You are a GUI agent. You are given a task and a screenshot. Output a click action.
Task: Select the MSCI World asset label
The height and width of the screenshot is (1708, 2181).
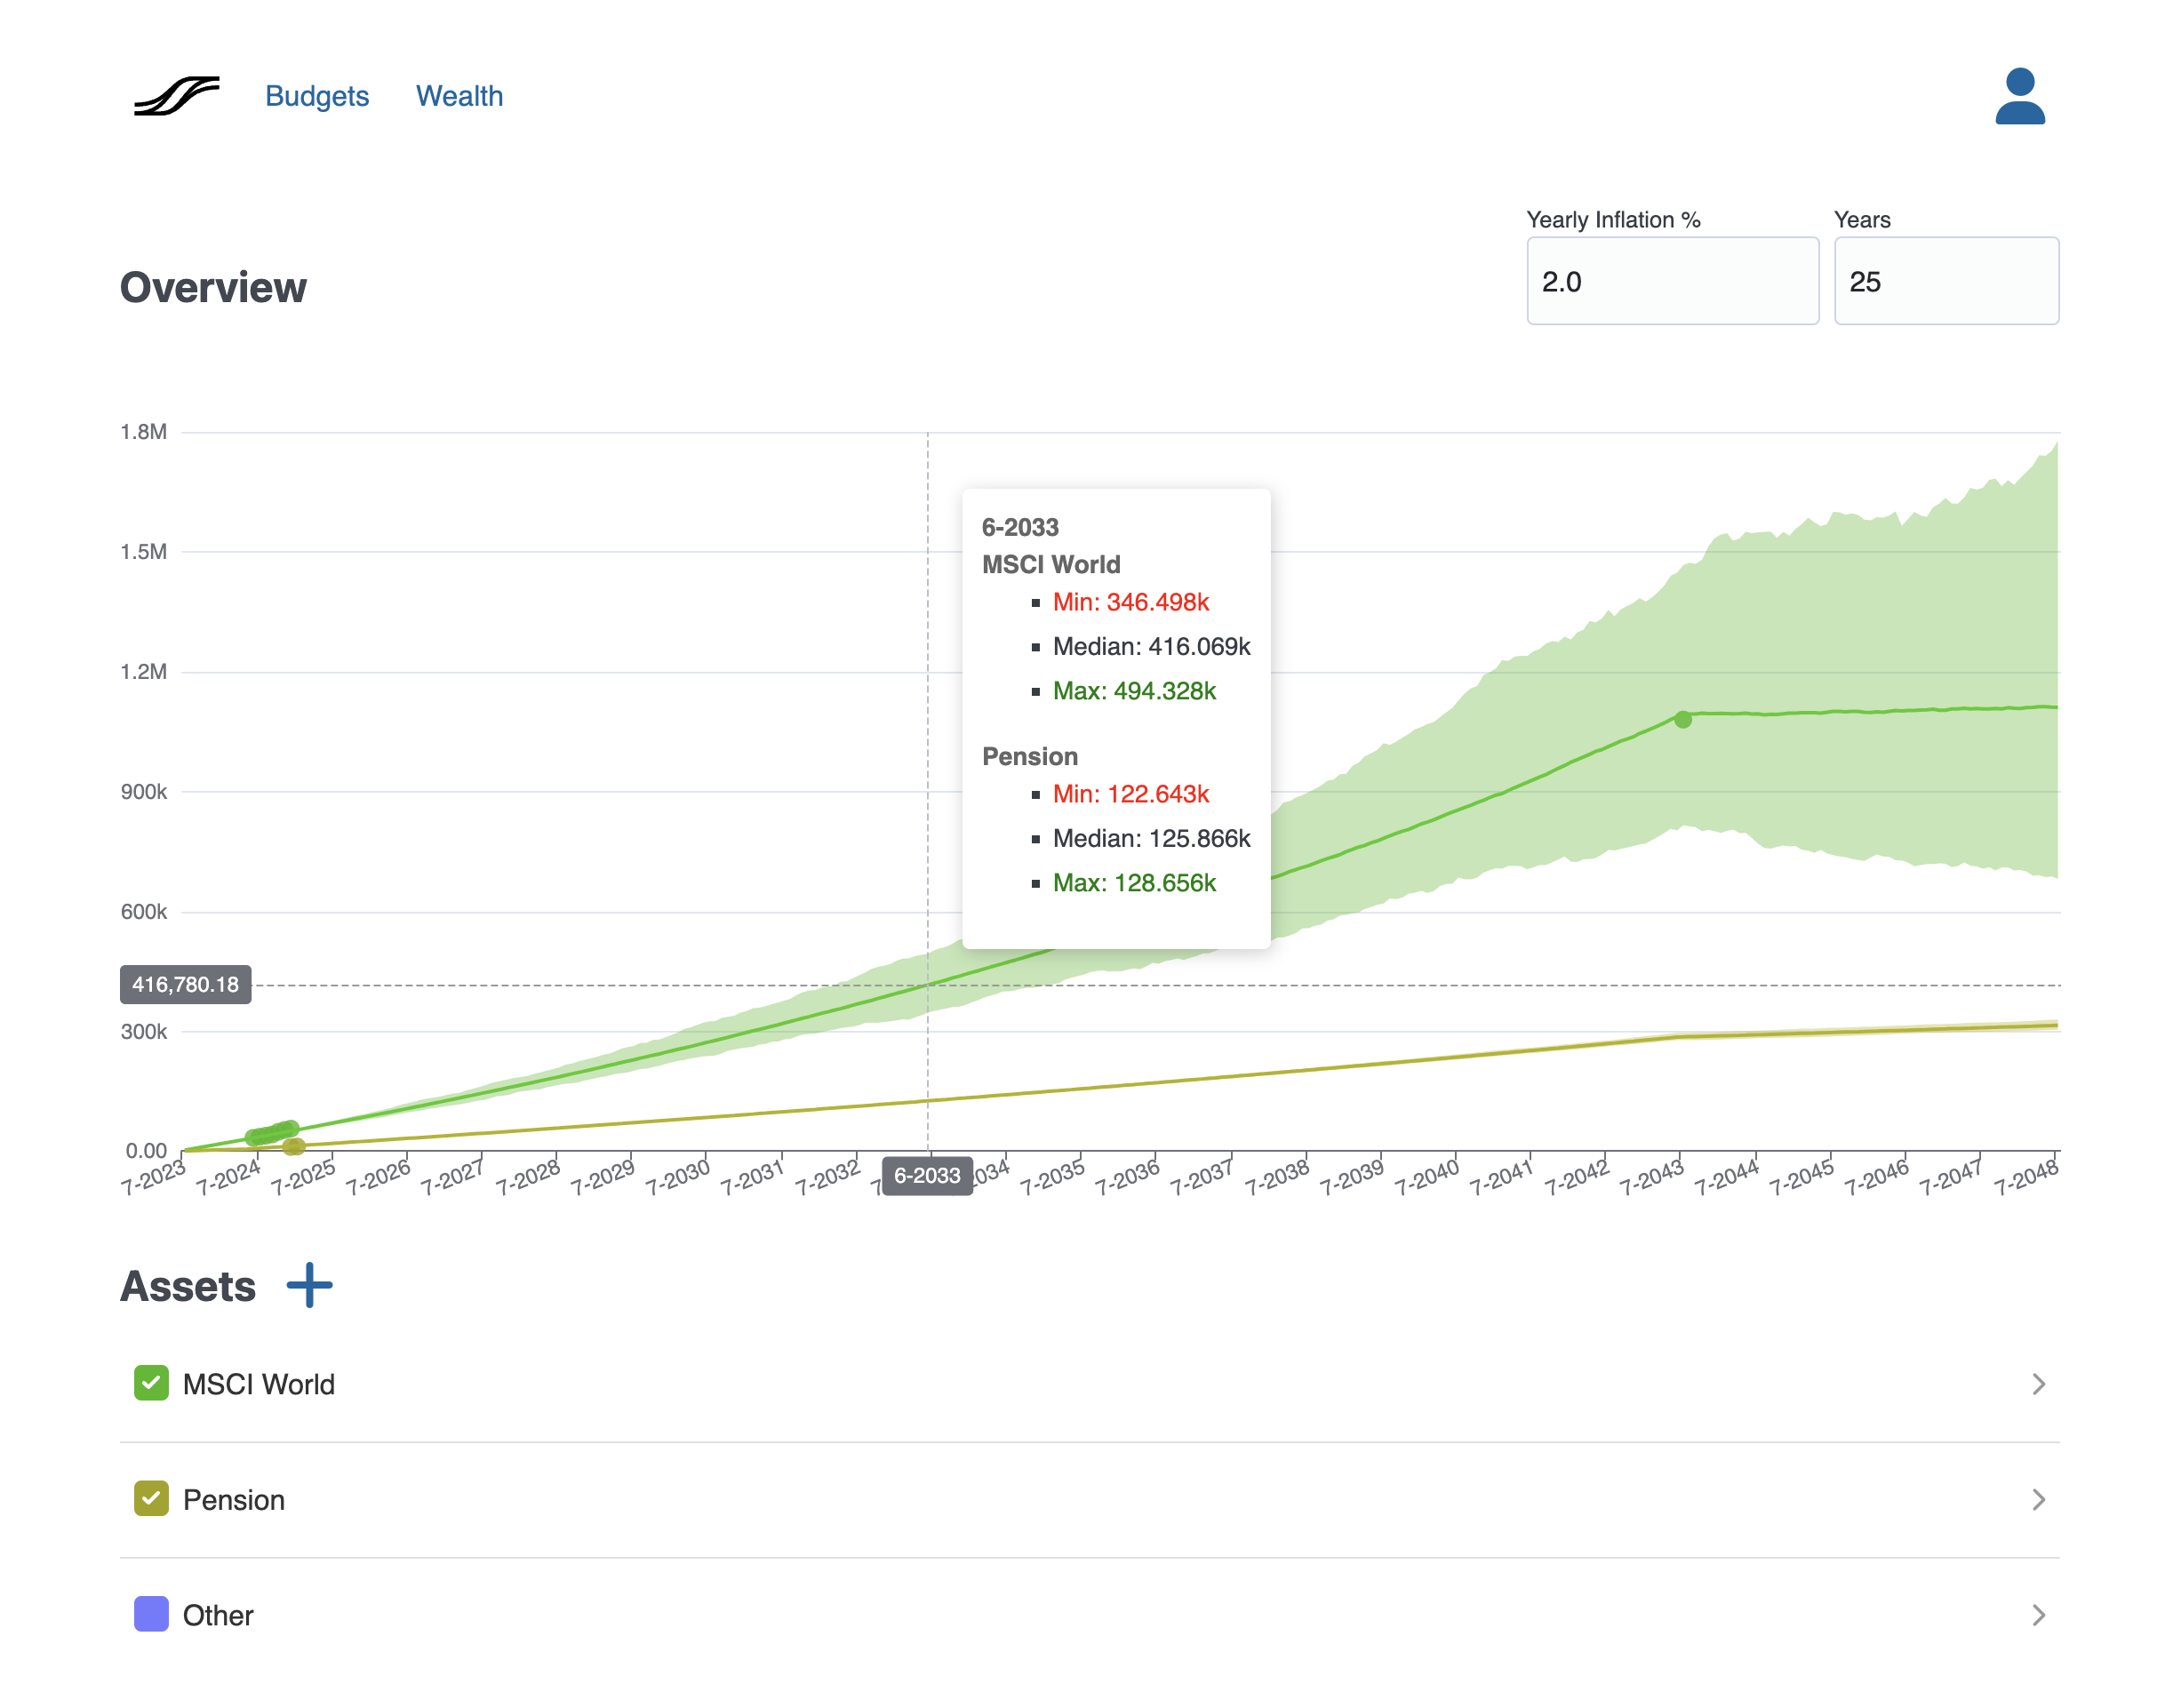(x=259, y=1384)
